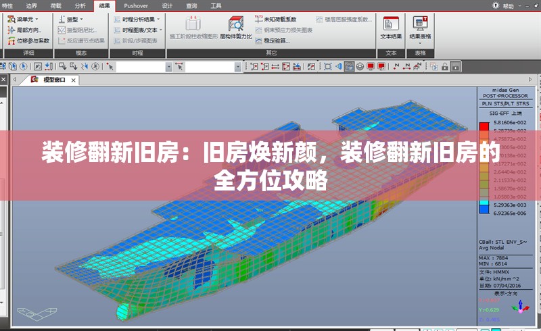Open 反应谱节点结果
541x331 pixels.
81,41
